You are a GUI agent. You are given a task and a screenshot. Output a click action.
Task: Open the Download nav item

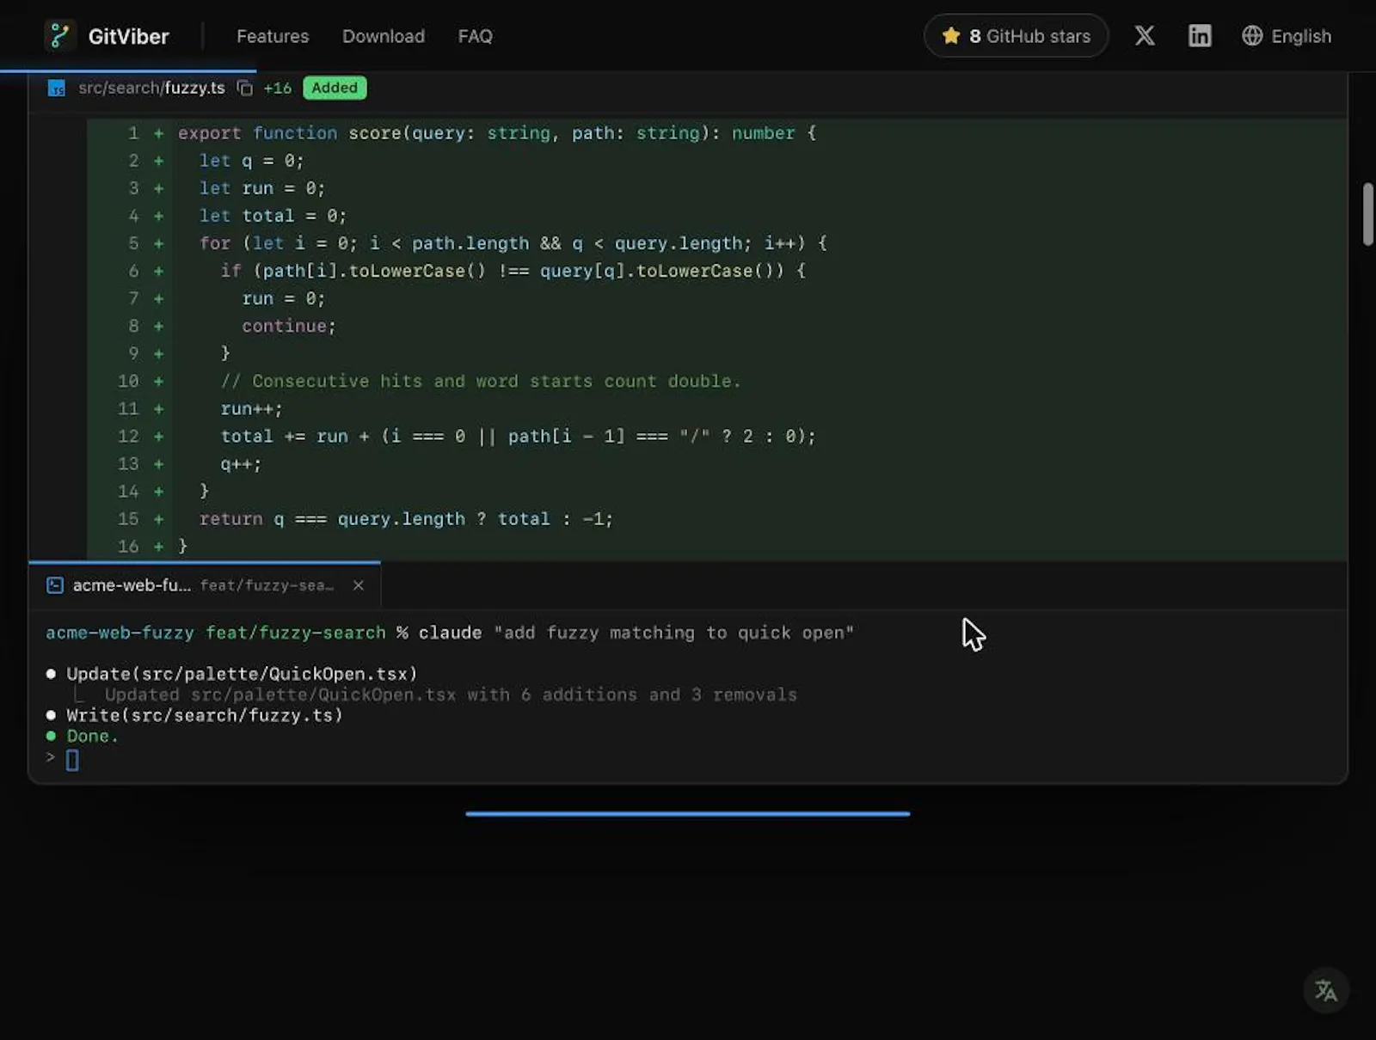coord(384,36)
